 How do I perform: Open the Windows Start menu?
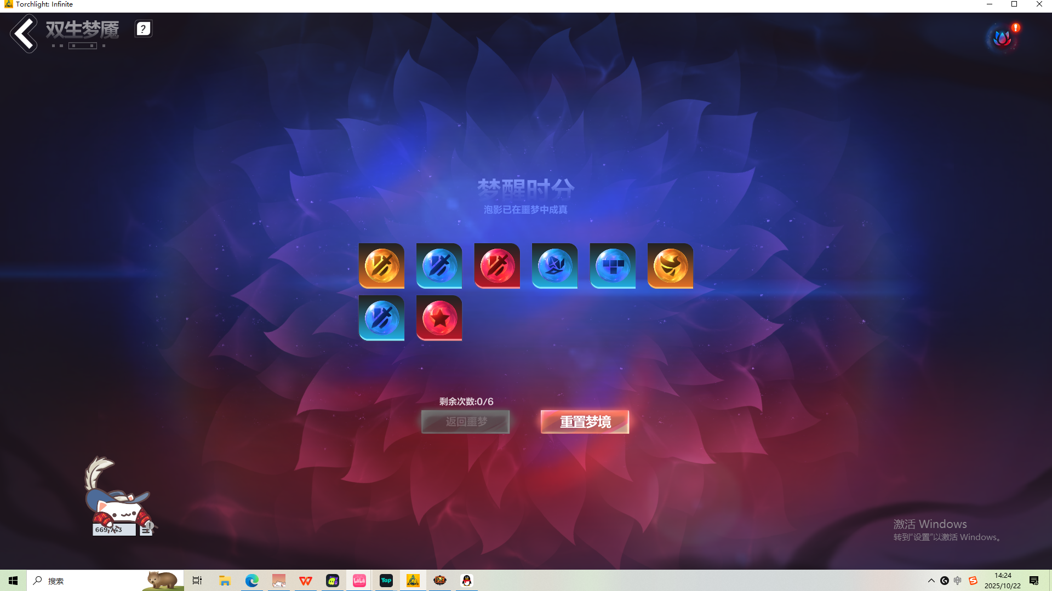point(13,581)
